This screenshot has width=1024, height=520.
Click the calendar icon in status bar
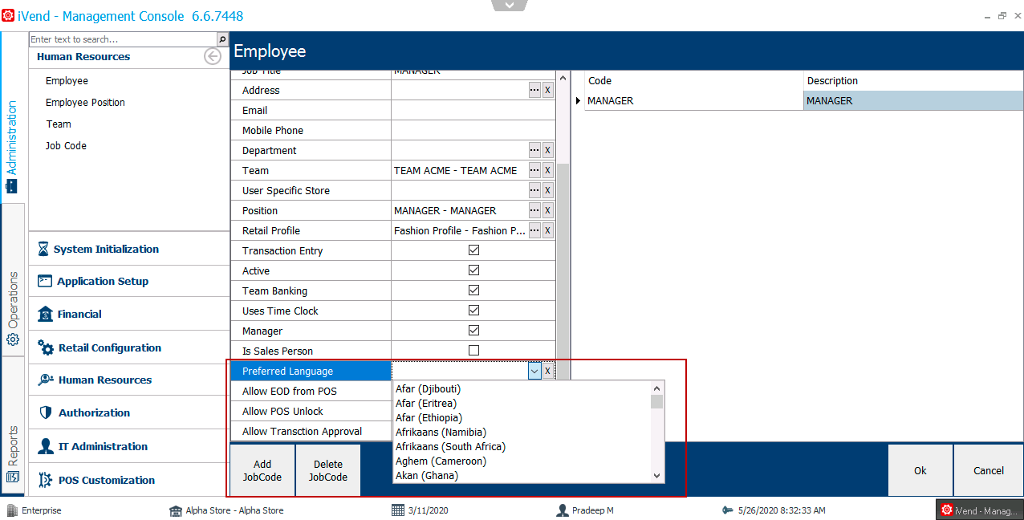coord(398,510)
